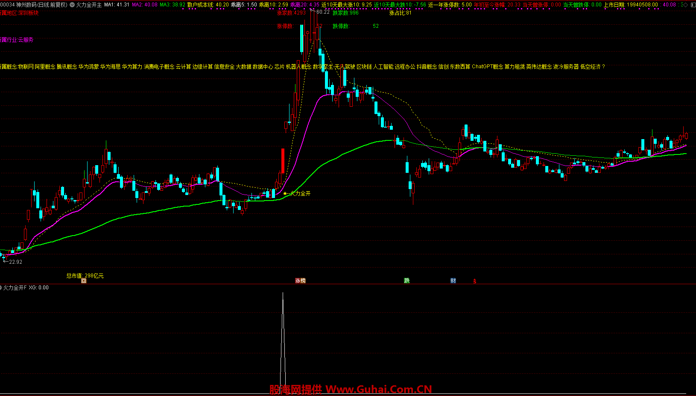This screenshot has height=396, width=696.
Task: Click the 低空经济 concept tag
Action: pos(591,67)
